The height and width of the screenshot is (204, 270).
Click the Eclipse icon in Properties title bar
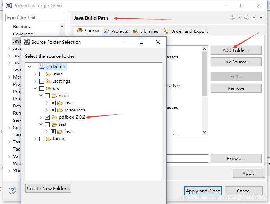coord(8,5)
